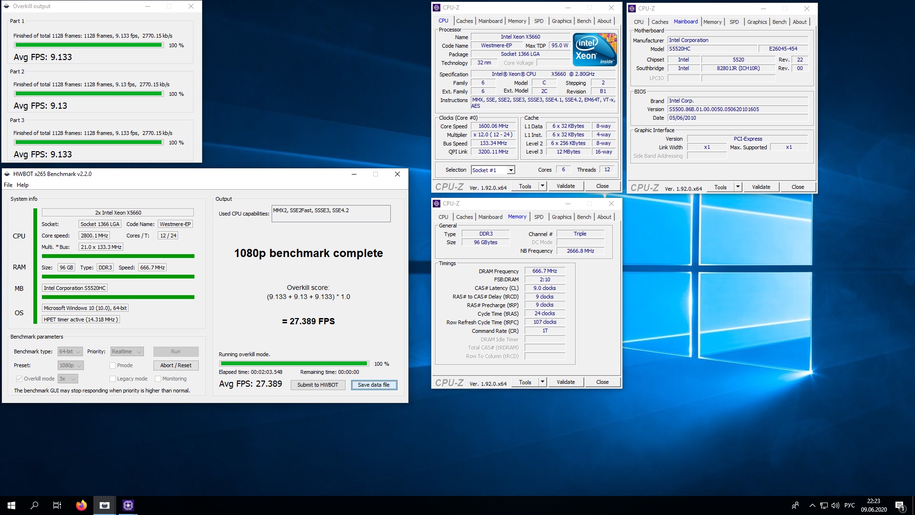Click the Part 1 progress bar

click(89, 45)
